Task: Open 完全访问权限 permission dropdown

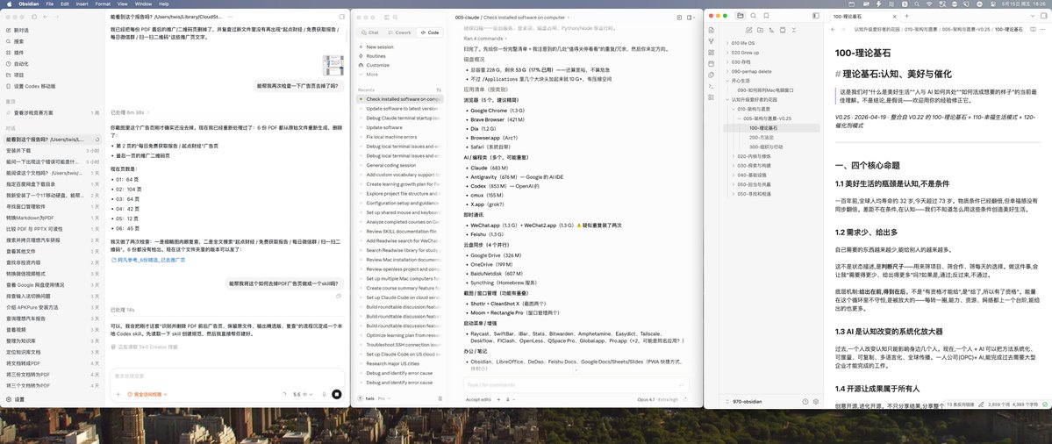Action: pyautogui.click(x=147, y=394)
